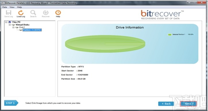Open the View menu

[12, 7]
